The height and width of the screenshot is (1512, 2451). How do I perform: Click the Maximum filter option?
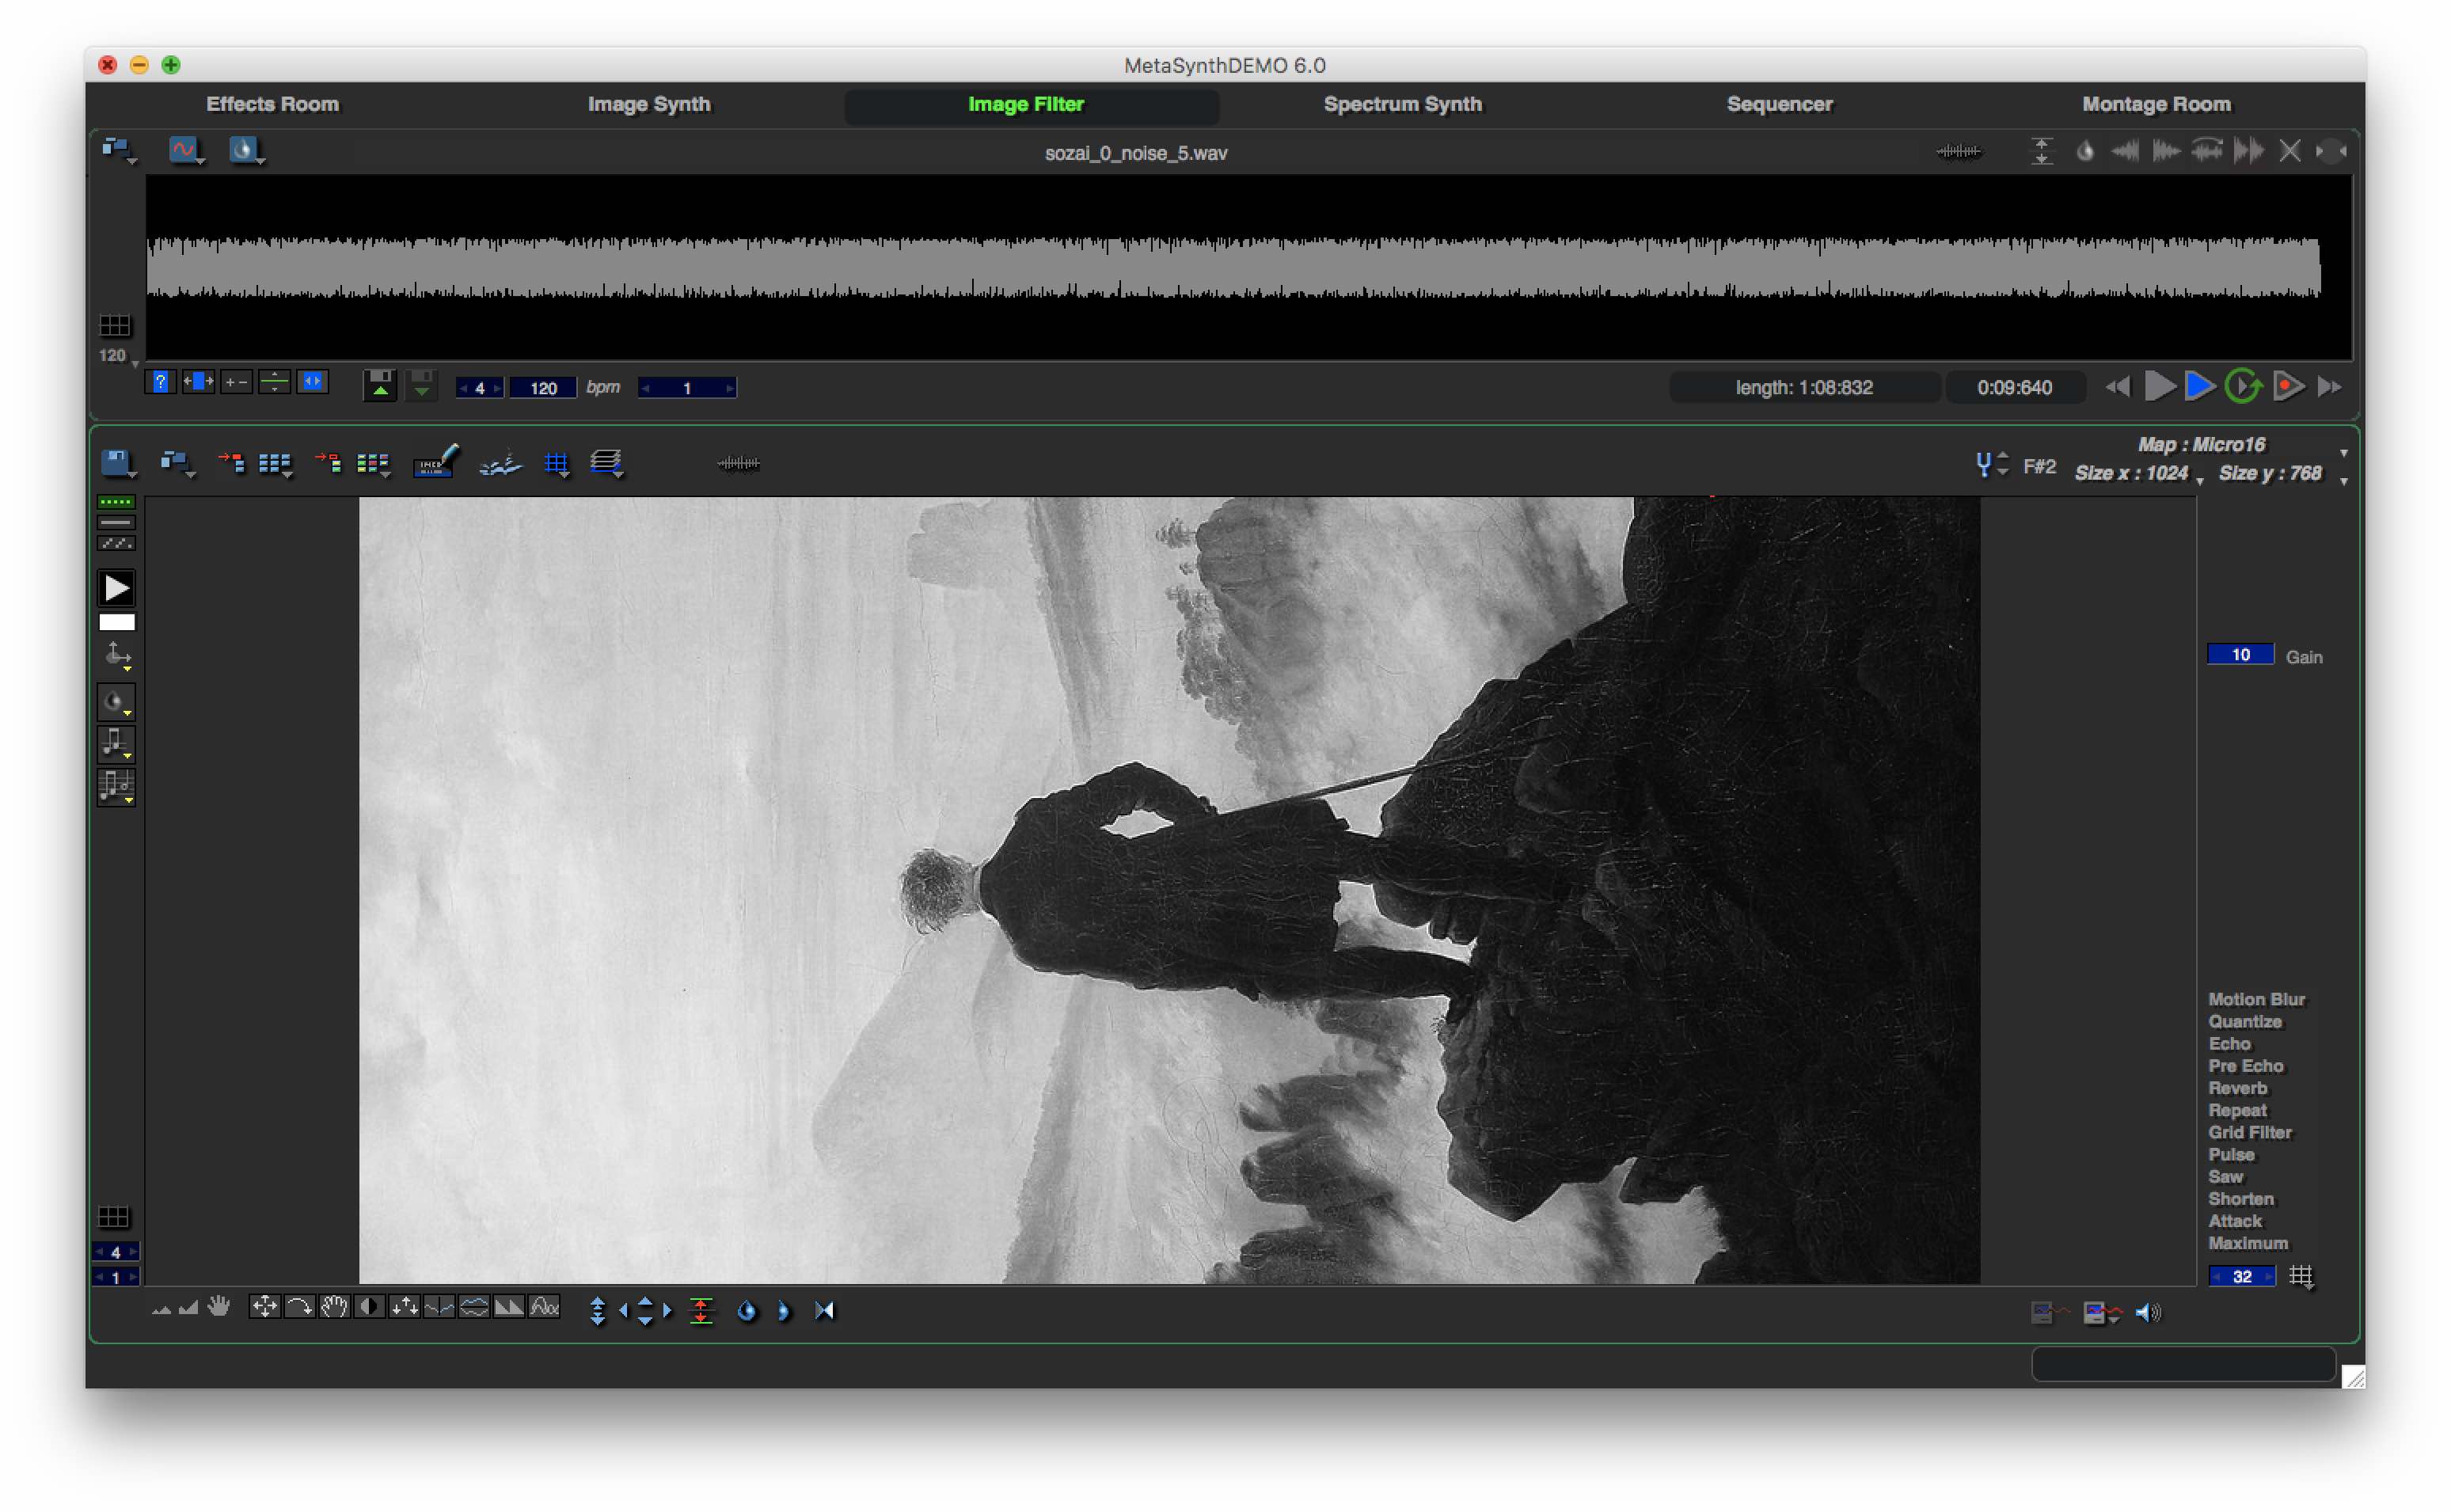pos(2248,1244)
